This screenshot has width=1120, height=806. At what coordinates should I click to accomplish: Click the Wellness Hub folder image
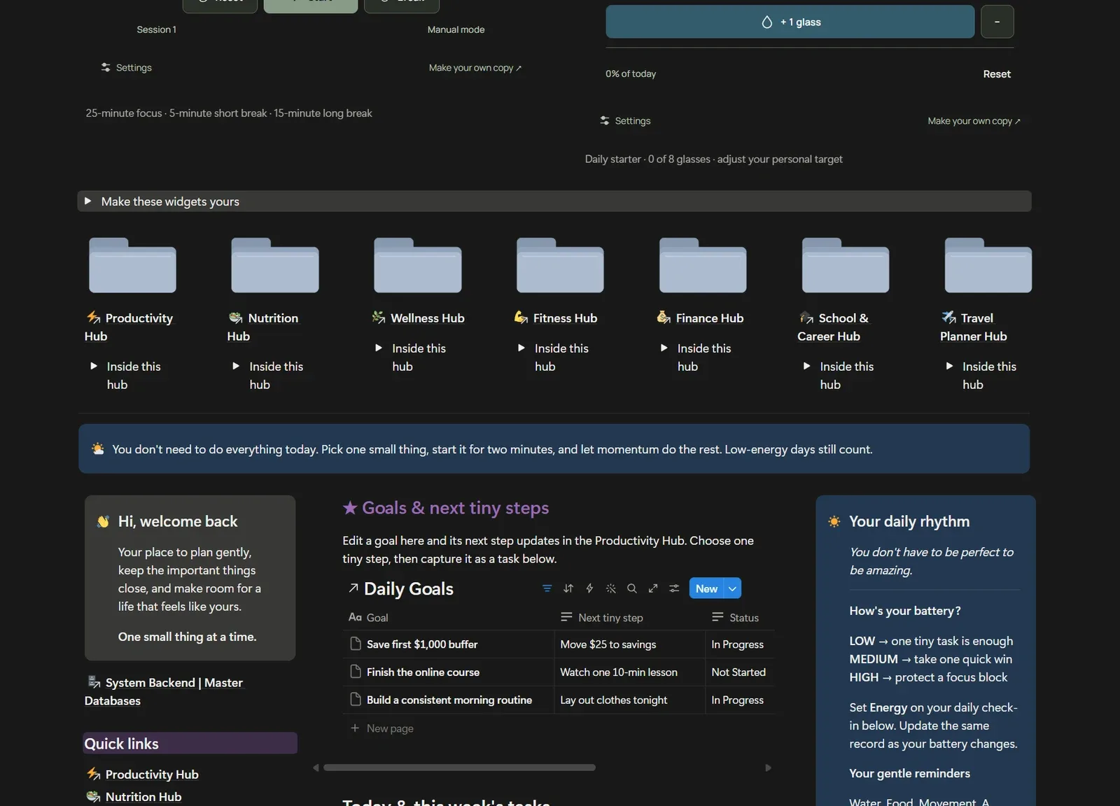coord(418,265)
